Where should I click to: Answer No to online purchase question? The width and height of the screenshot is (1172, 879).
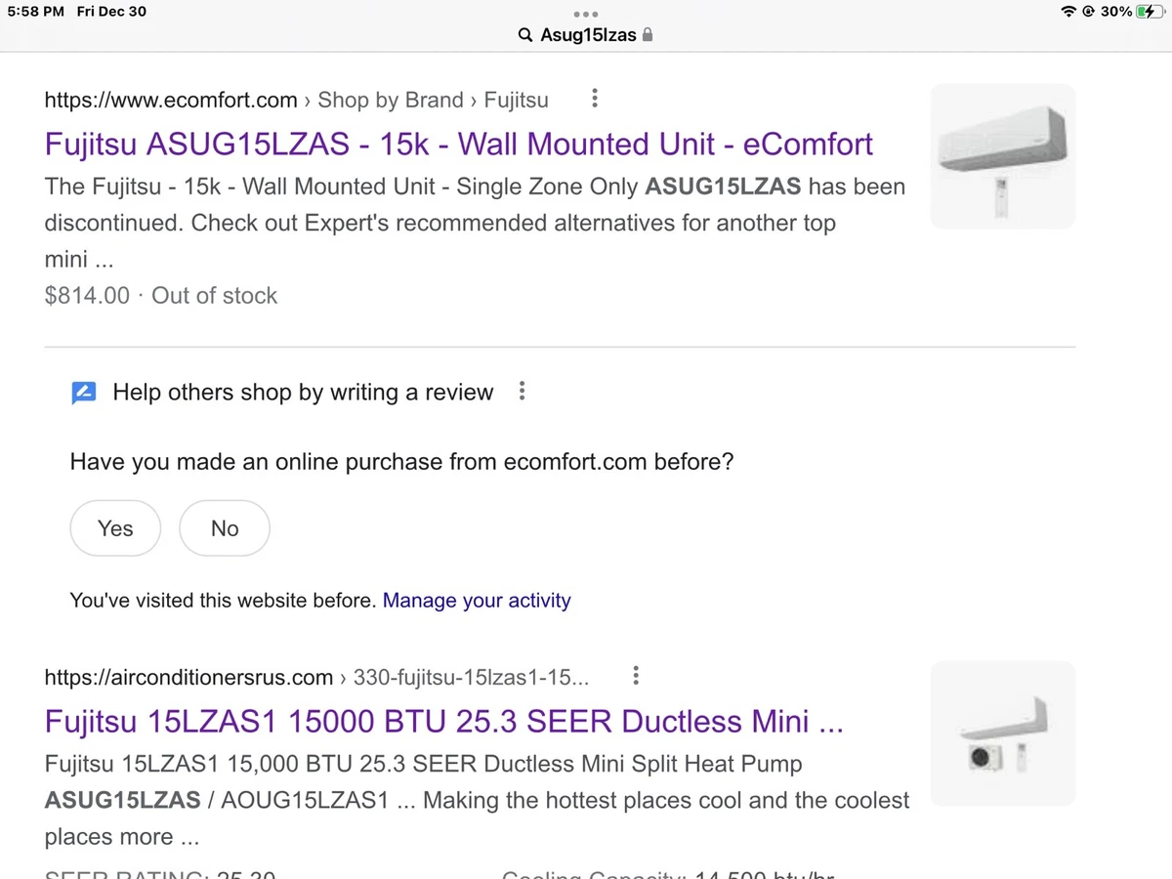coord(225,528)
